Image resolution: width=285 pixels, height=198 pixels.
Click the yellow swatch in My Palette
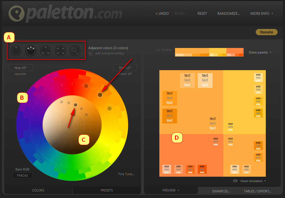tap(218, 51)
